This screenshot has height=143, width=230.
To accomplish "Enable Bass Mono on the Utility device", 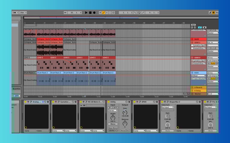I will 113,128.
